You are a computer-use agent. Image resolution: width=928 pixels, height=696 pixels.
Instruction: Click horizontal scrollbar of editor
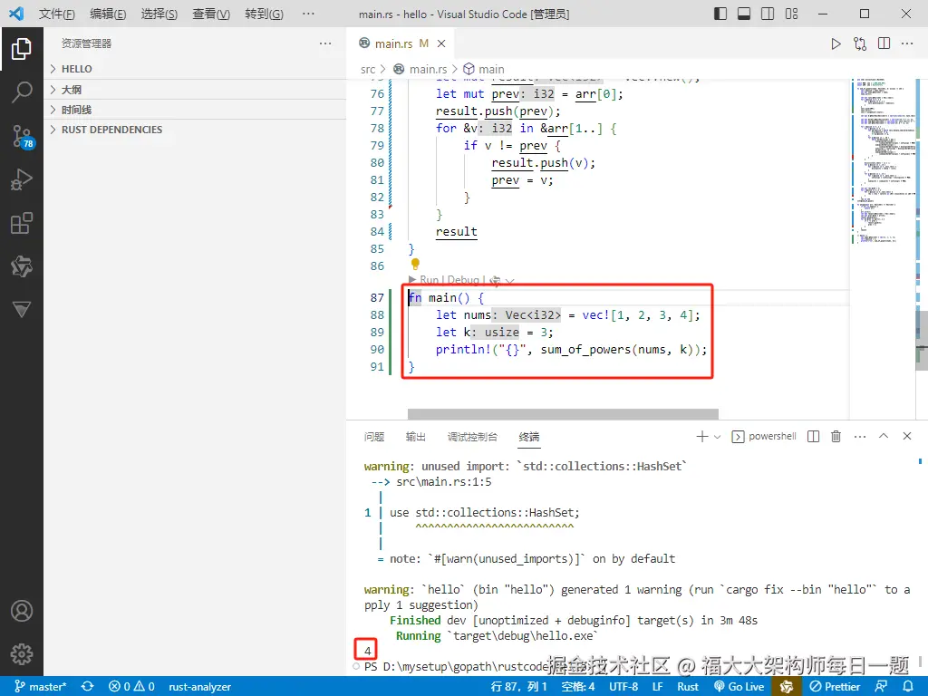click(x=563, y=413)
